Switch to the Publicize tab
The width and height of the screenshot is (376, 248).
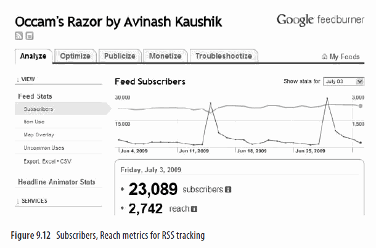pyautogui.click(x=120, y=56)
